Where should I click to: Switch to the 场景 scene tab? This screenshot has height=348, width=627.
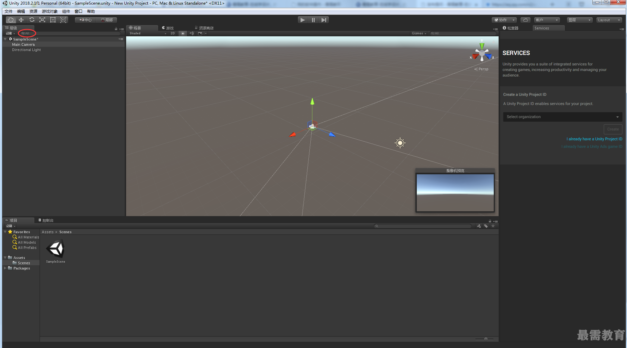coord(142,28)
